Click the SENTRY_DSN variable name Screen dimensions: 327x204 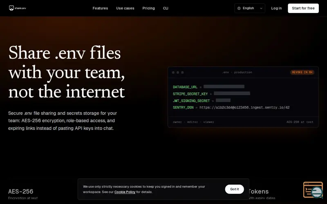(183, 107)
